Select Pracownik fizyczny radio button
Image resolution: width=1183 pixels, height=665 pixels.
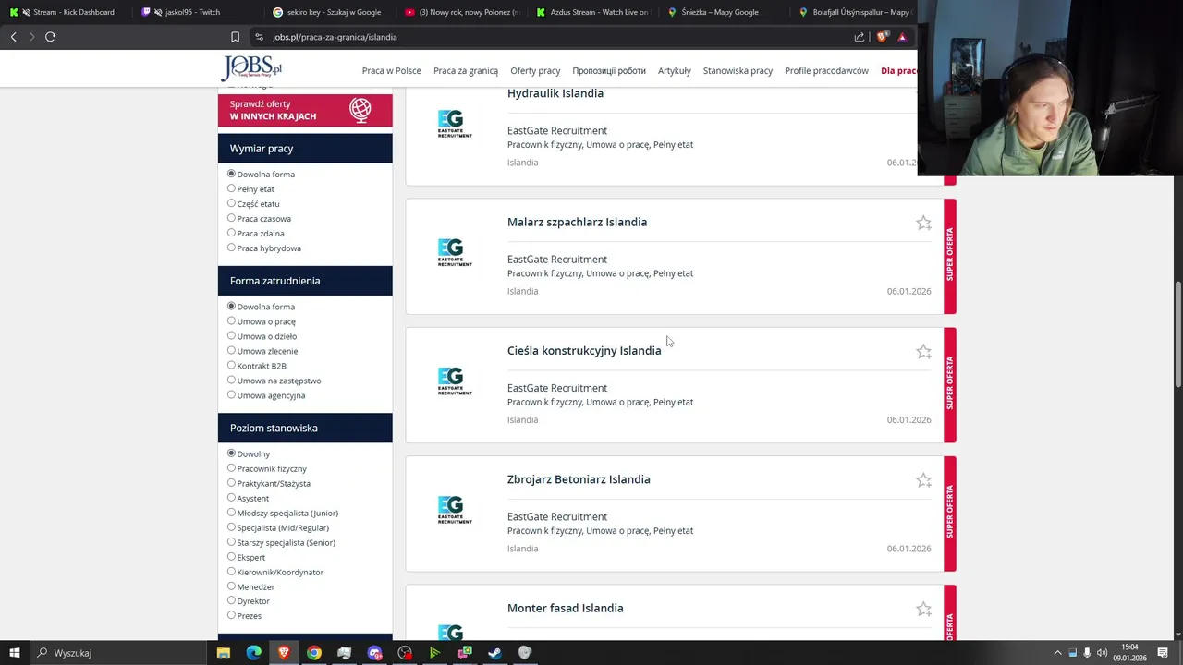click(x=231, y=468)
